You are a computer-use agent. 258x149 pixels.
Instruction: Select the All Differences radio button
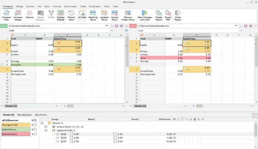click(35, 120)
